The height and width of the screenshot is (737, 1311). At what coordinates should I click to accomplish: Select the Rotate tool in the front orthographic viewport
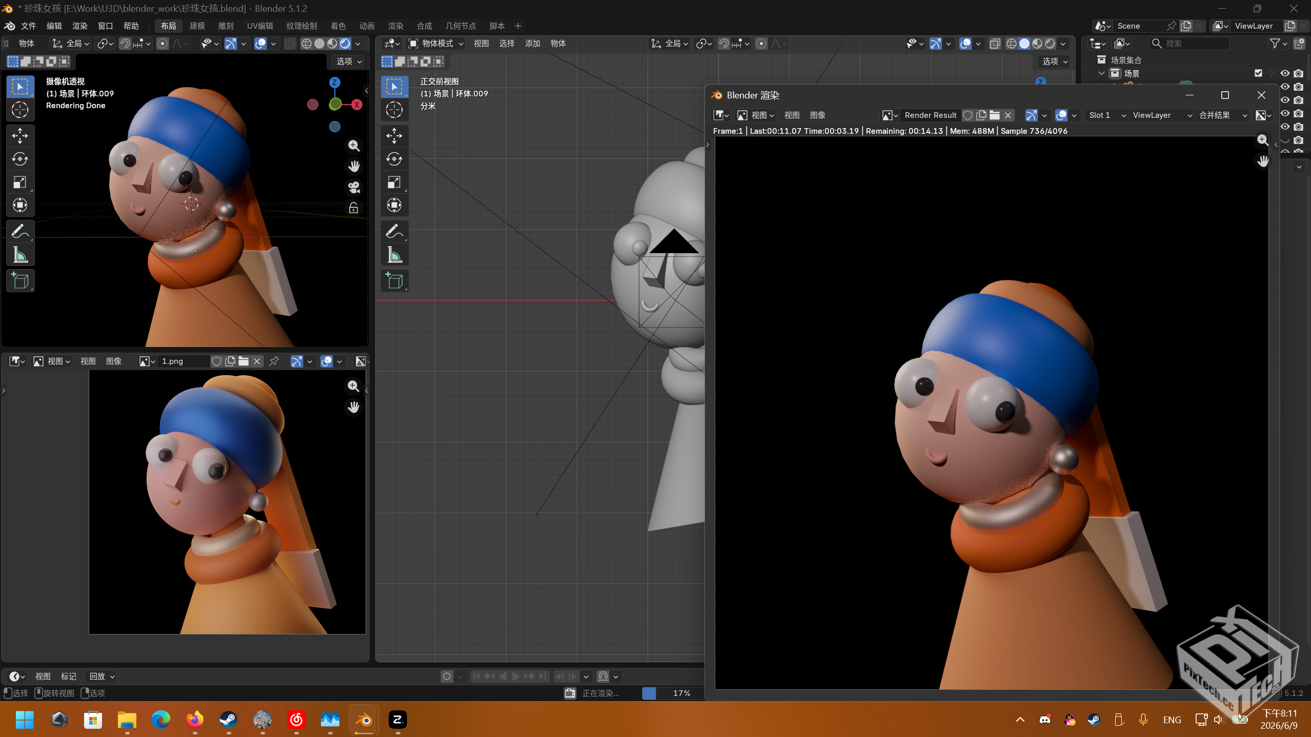click(394, 159)
